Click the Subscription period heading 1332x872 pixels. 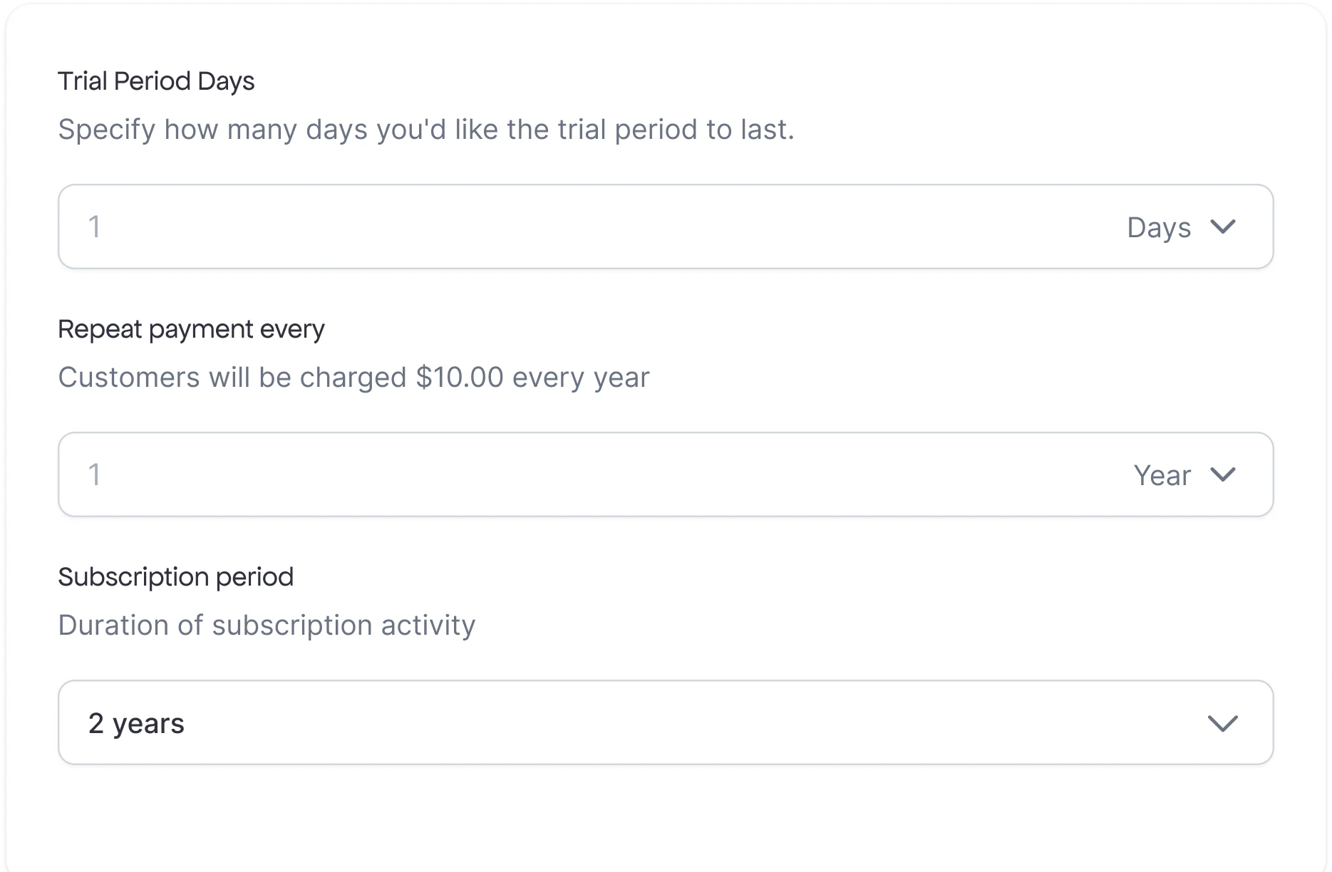click(x=175, y=576)
